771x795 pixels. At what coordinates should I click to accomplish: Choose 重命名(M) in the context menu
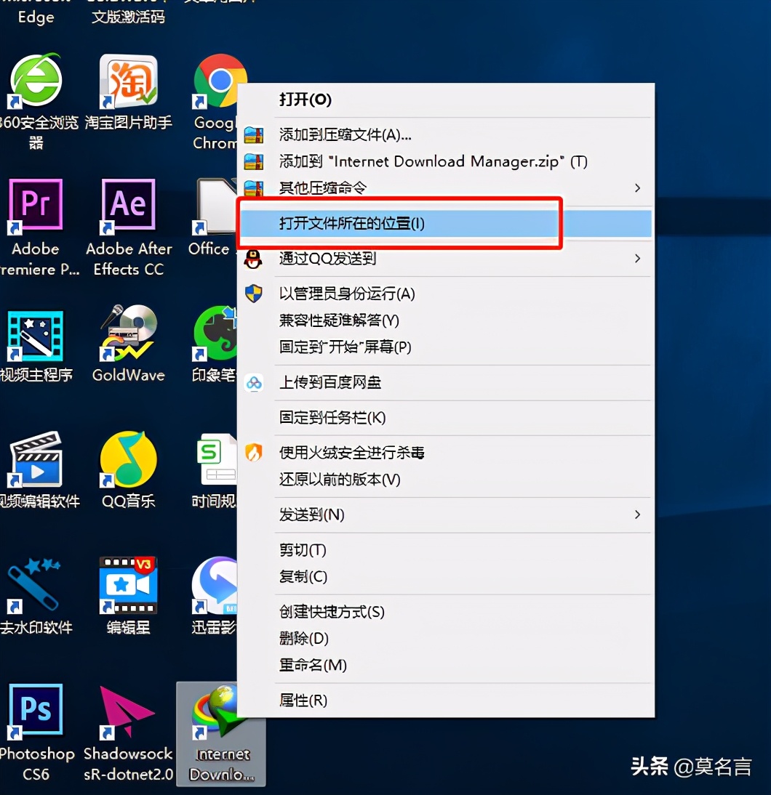coord(313,665)
